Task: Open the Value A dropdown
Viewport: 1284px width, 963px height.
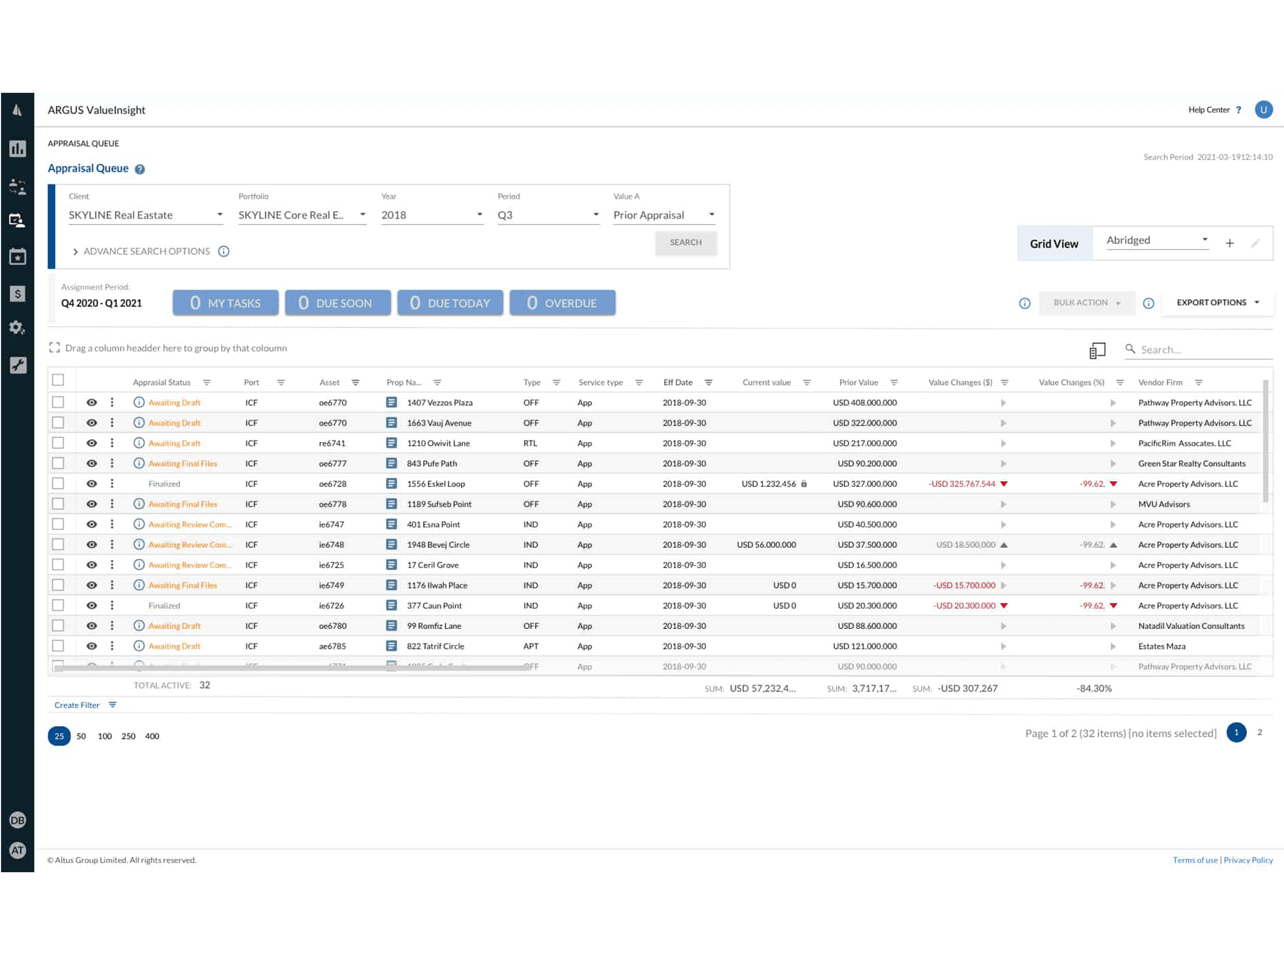Action: point(665,215)
